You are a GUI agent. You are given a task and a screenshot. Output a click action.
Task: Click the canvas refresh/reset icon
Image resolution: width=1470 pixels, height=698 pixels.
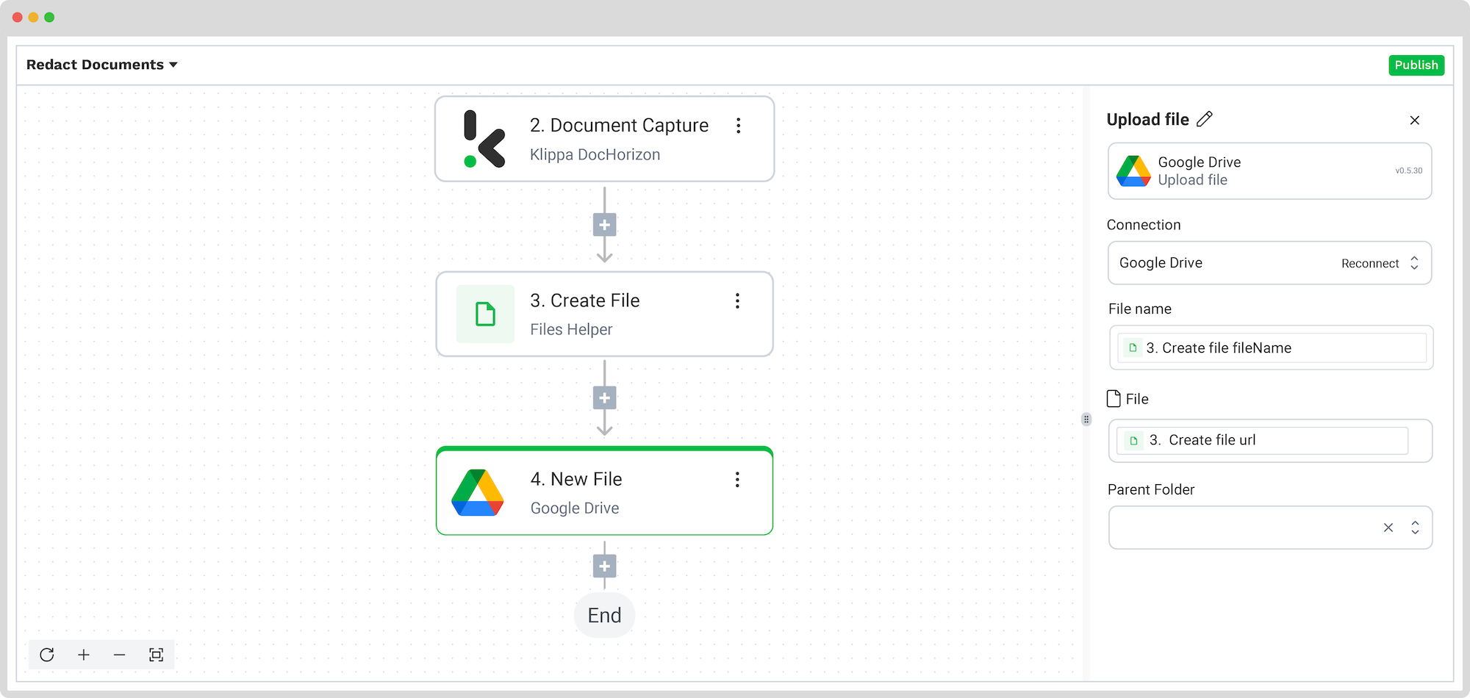[x=47, y=655]
